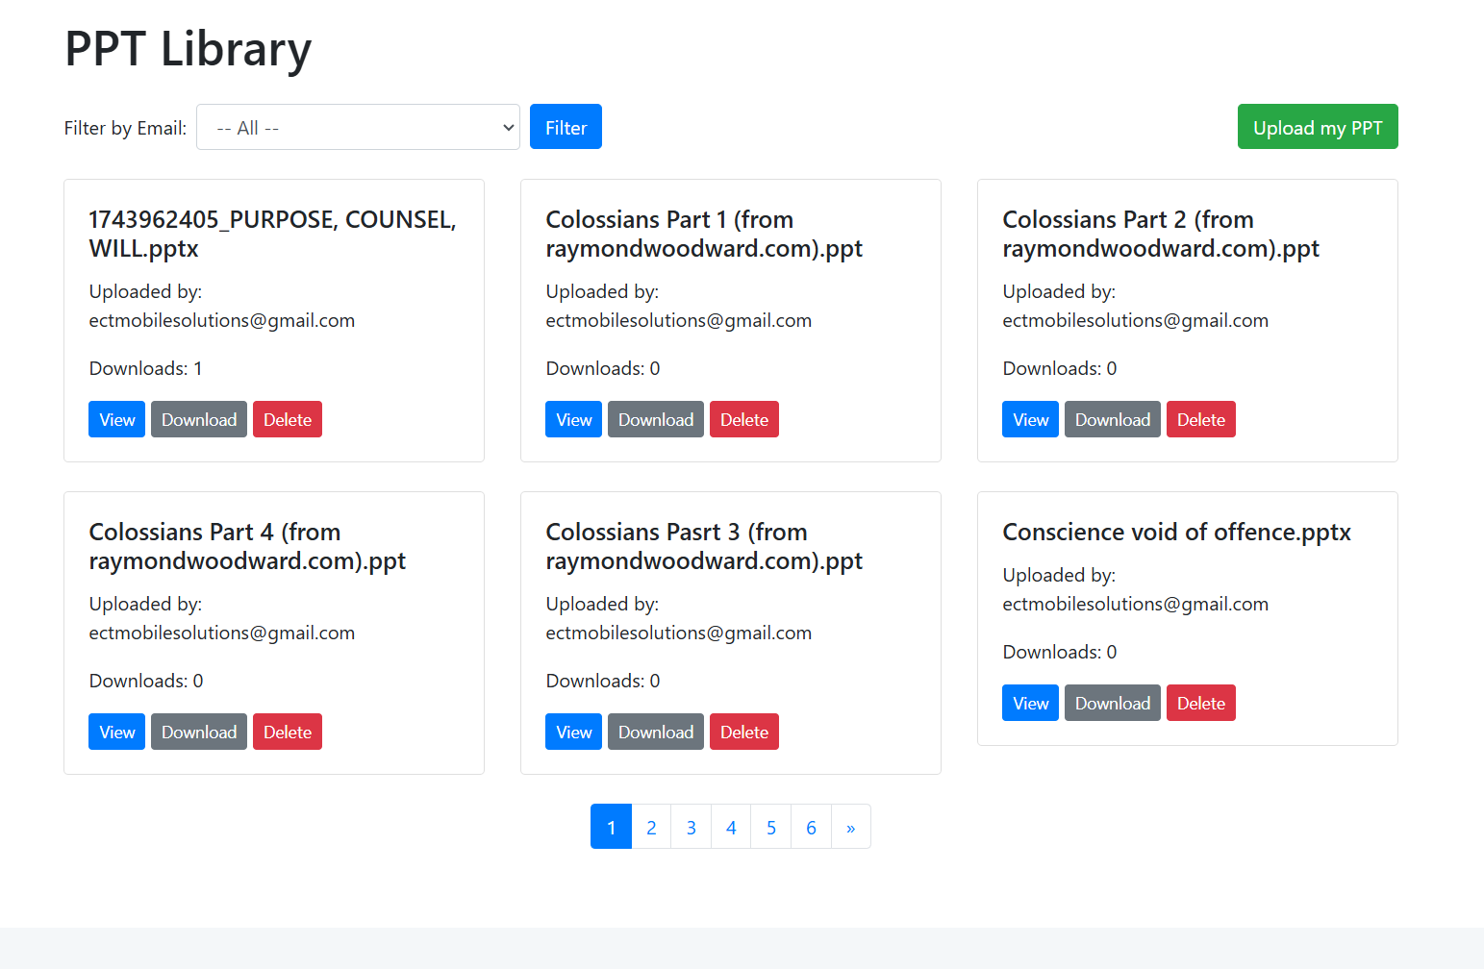Go to page 2 of results

point(651,826)
